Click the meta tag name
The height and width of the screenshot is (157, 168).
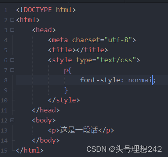60,40
